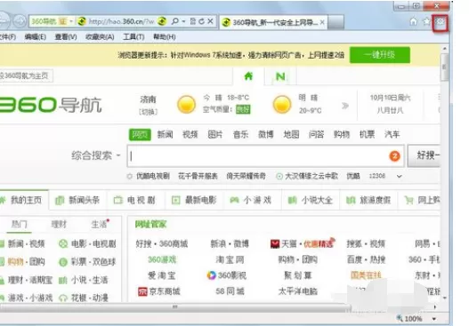The height and width of the screenshot is (326, 469).
Task: Open the 360游戏 link
Action: pos(162,259)
